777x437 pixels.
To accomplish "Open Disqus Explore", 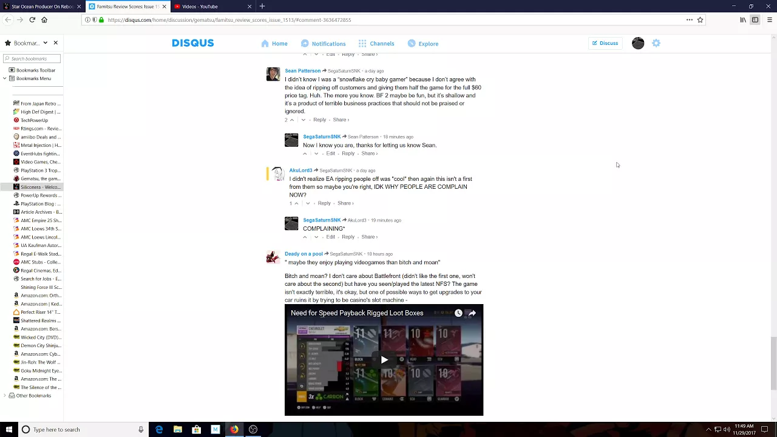I will (x=423, y=44).
